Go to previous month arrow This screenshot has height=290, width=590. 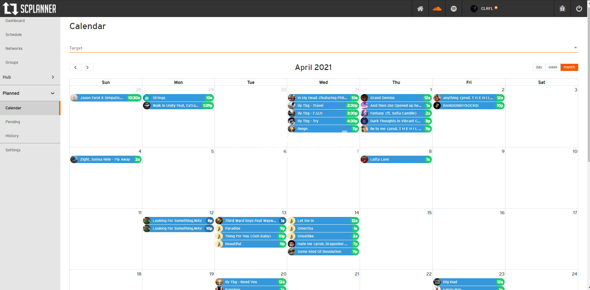(x=76, y=67)
